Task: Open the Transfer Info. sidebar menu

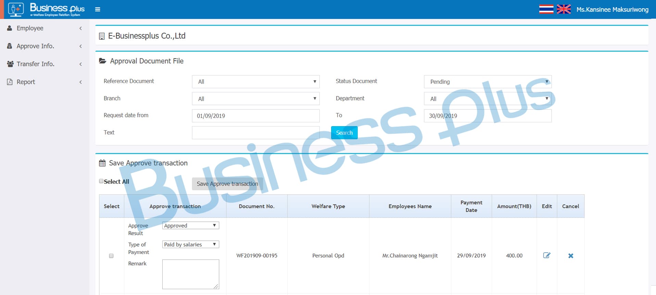Action: tap(45, 64)
